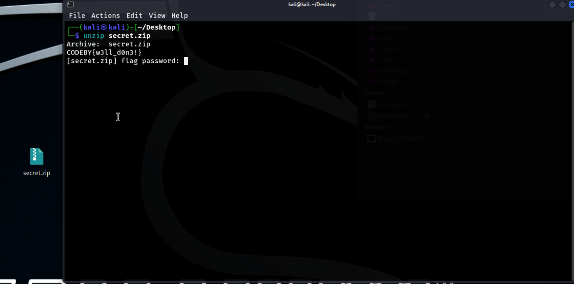Click the file manager status bar text
The image size is (574, 284).
tap(490, 194)
